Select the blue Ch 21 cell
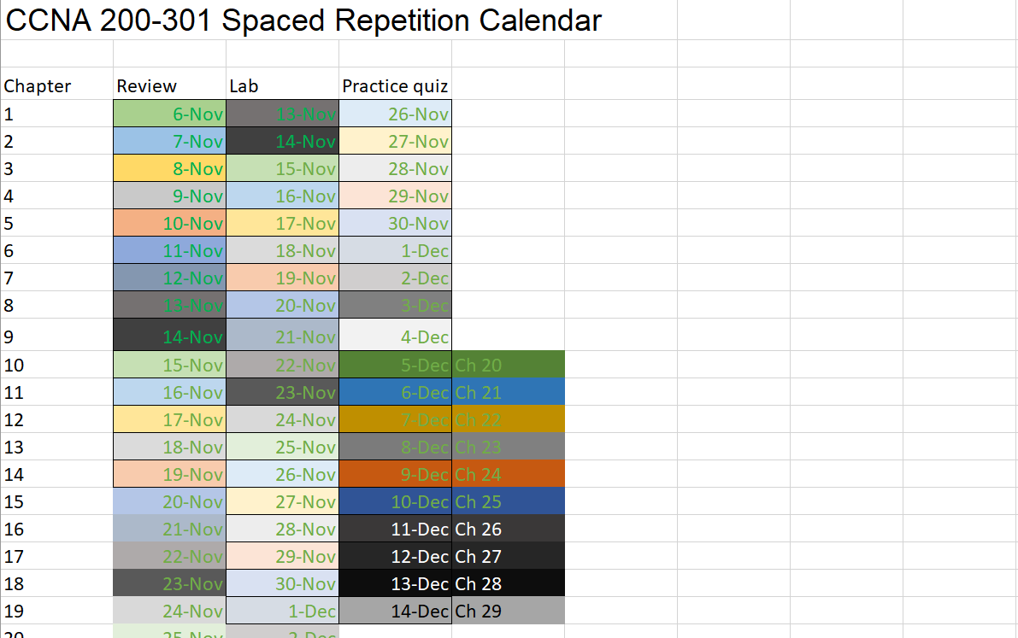The width and height of the screenshot is (1018, 638). tap(508, 392)
